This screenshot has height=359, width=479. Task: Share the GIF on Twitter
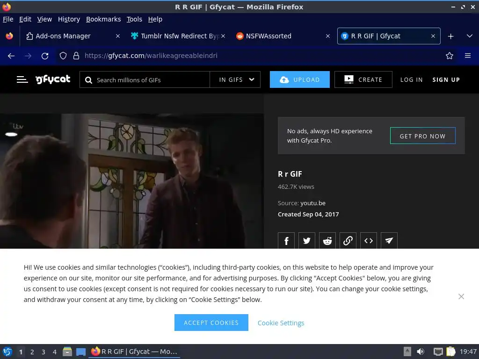307,241
